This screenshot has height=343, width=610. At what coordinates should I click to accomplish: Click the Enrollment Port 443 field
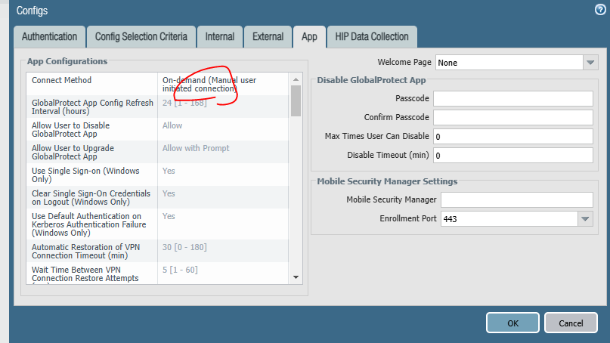click(x=509, y=219)
